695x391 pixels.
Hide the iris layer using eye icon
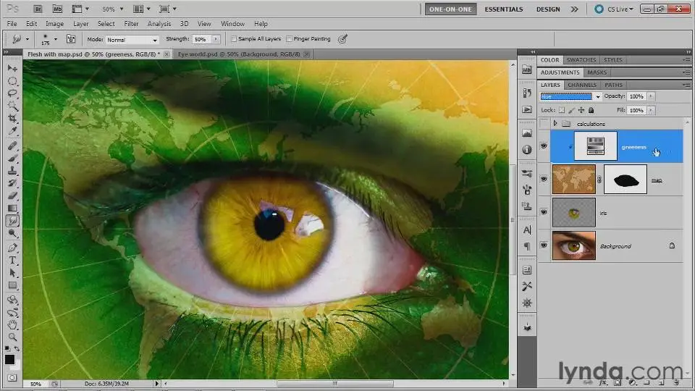pyautogui.click(x=544, y=212)
